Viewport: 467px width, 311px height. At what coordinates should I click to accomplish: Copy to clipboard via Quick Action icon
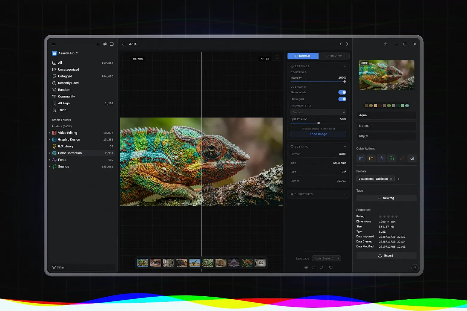pos(381,158)
